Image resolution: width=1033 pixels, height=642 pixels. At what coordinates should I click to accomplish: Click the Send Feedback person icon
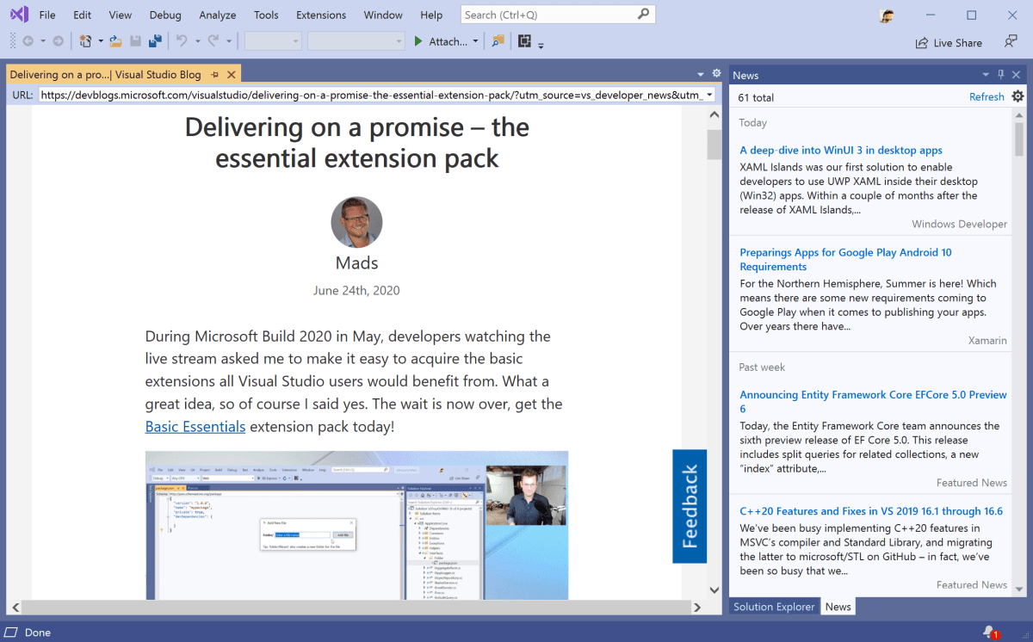pyautogui.click(x=1011, y=41)
